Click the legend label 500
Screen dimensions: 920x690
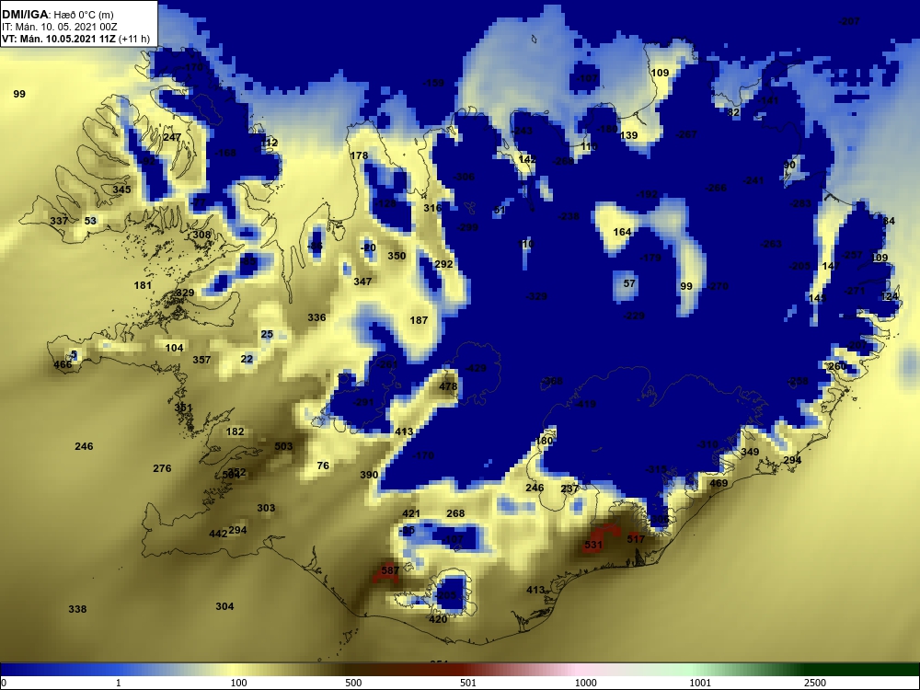(353, 683)
